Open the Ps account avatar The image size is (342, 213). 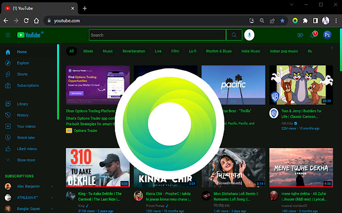coord(327,35)
